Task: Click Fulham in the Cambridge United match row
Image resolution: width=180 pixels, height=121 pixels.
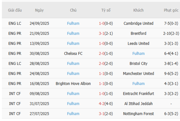Action: [x=73, y=24]
